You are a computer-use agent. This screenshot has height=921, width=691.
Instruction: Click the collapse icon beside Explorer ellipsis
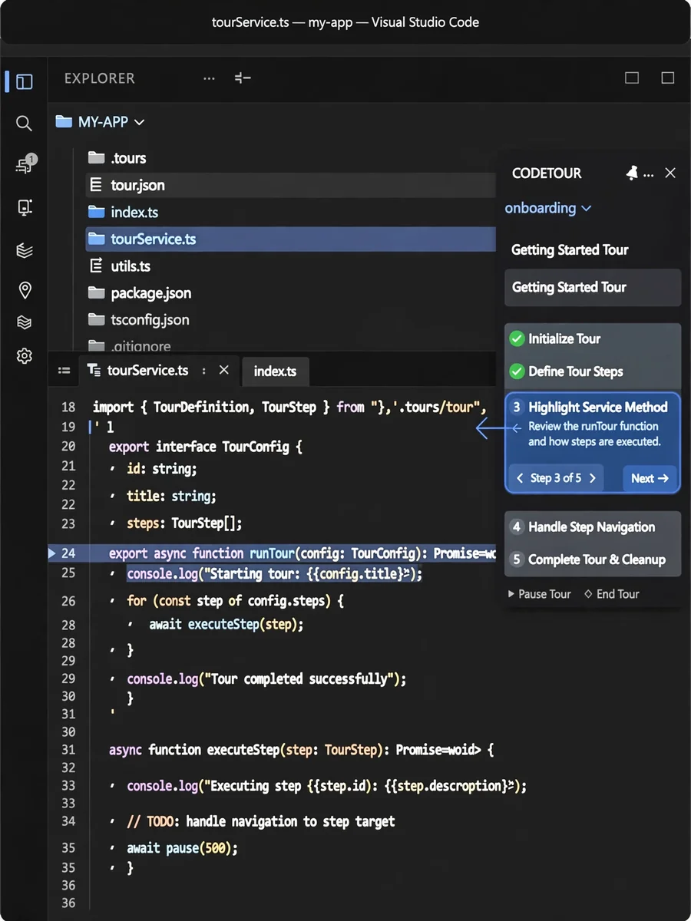pos(243,78)
